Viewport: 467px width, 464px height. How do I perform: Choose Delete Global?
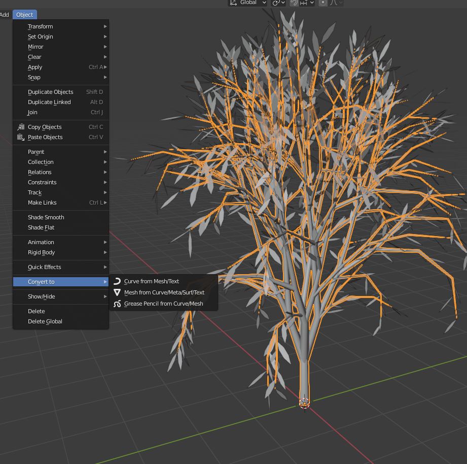(x=61, y=321)
